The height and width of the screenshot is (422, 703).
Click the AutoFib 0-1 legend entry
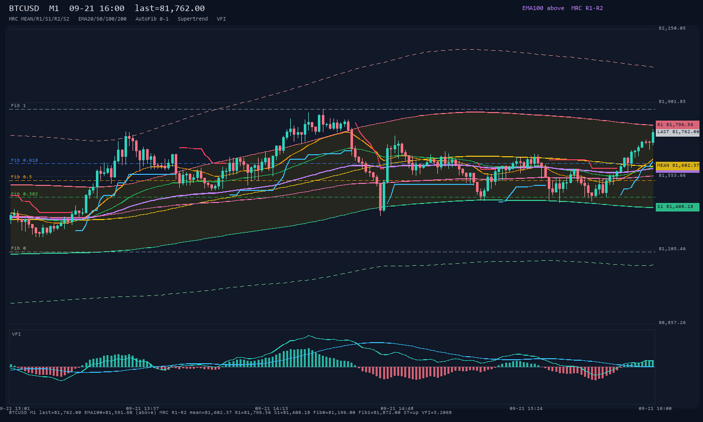pyautogui.click(x=152, y=19)
